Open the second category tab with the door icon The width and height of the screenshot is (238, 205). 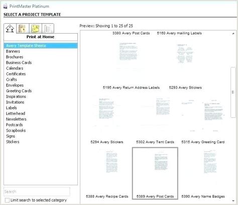tap(23, 29)
